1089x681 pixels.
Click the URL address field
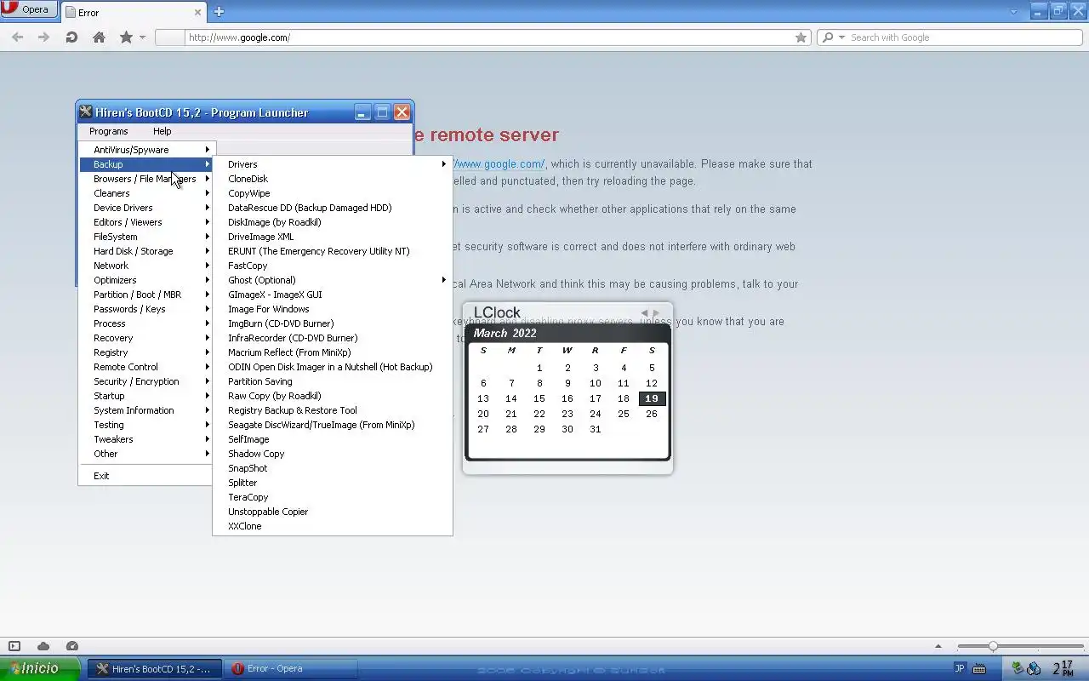coord(482,37)
